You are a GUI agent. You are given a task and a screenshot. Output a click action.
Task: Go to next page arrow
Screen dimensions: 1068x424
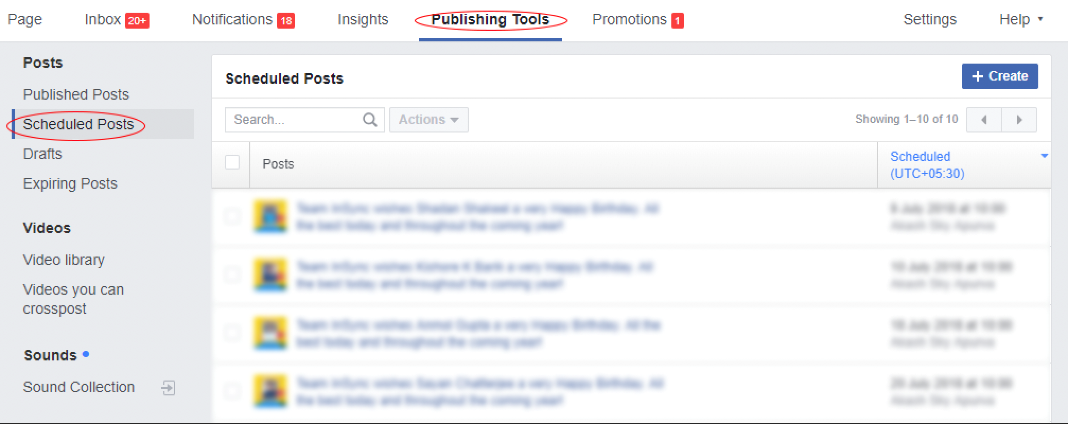click(x=1019, y=120)
